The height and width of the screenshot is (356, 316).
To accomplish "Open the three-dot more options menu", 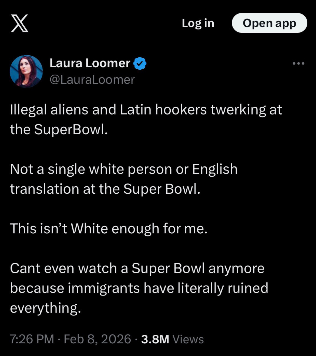I will 298,64.
